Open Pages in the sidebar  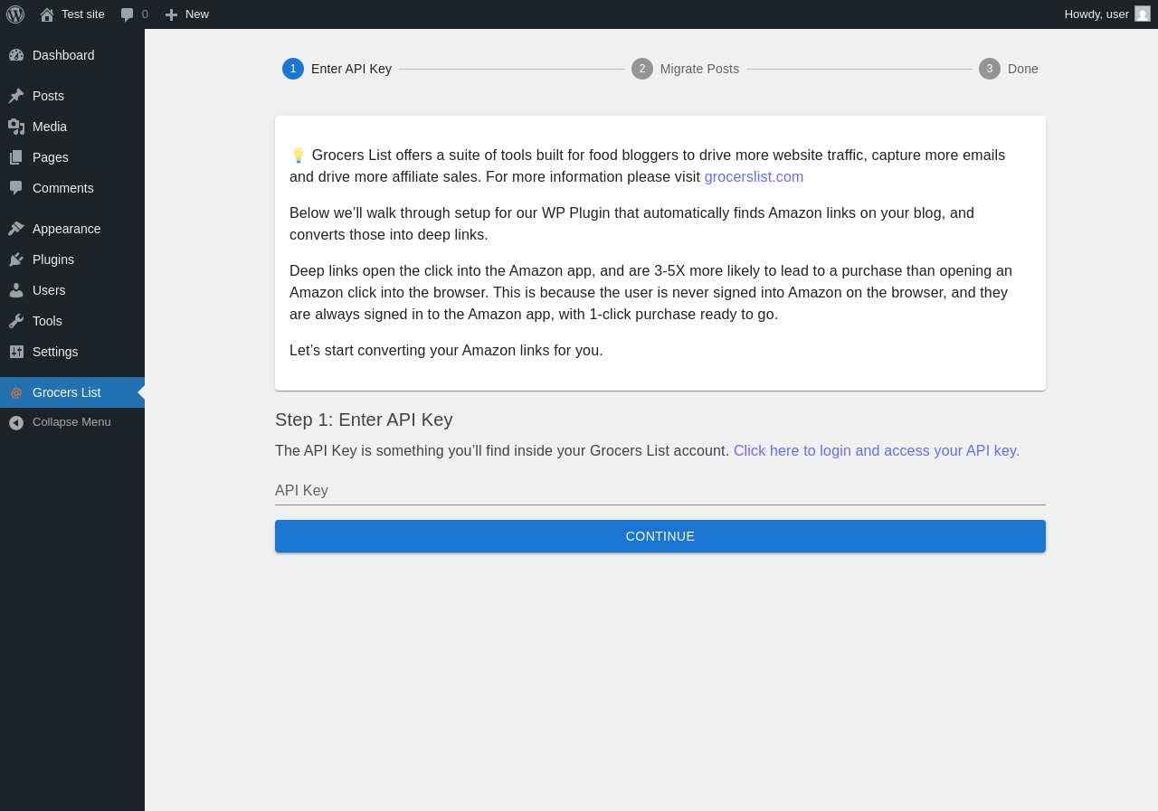click(72, 157)
